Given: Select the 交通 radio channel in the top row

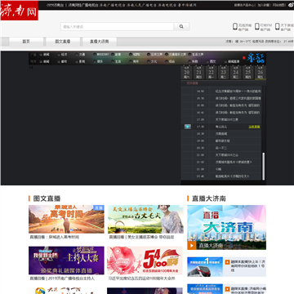Looking at the screenshot, I should (80, 55).
